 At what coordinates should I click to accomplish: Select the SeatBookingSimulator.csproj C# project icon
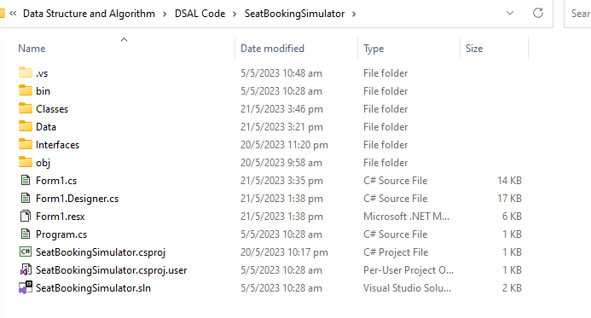[26, 252]
